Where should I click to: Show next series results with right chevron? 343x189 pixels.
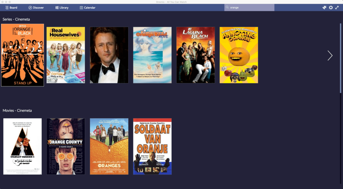[x=330, y=55]
